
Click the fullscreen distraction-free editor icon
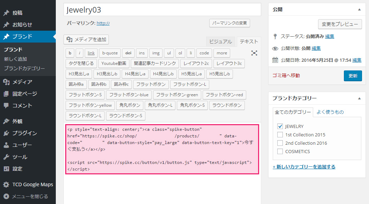254,53
